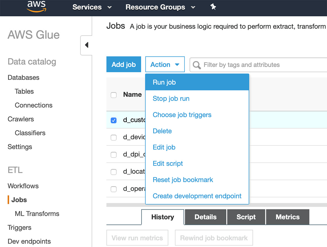This screenshot has width=327, height=247.
Task: Click the Name column header
Action: coord(132,95)
